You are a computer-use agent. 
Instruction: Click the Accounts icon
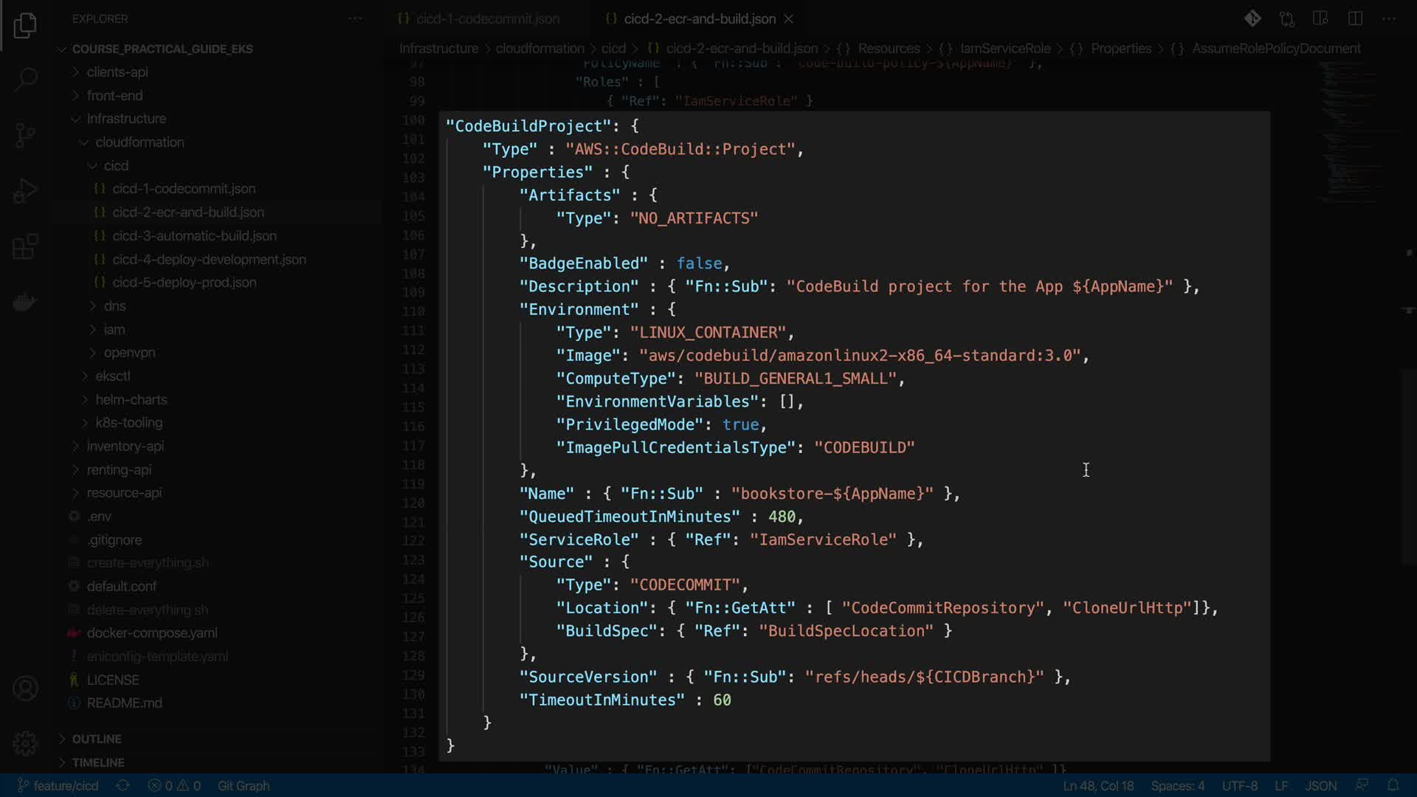pos(25,689)
